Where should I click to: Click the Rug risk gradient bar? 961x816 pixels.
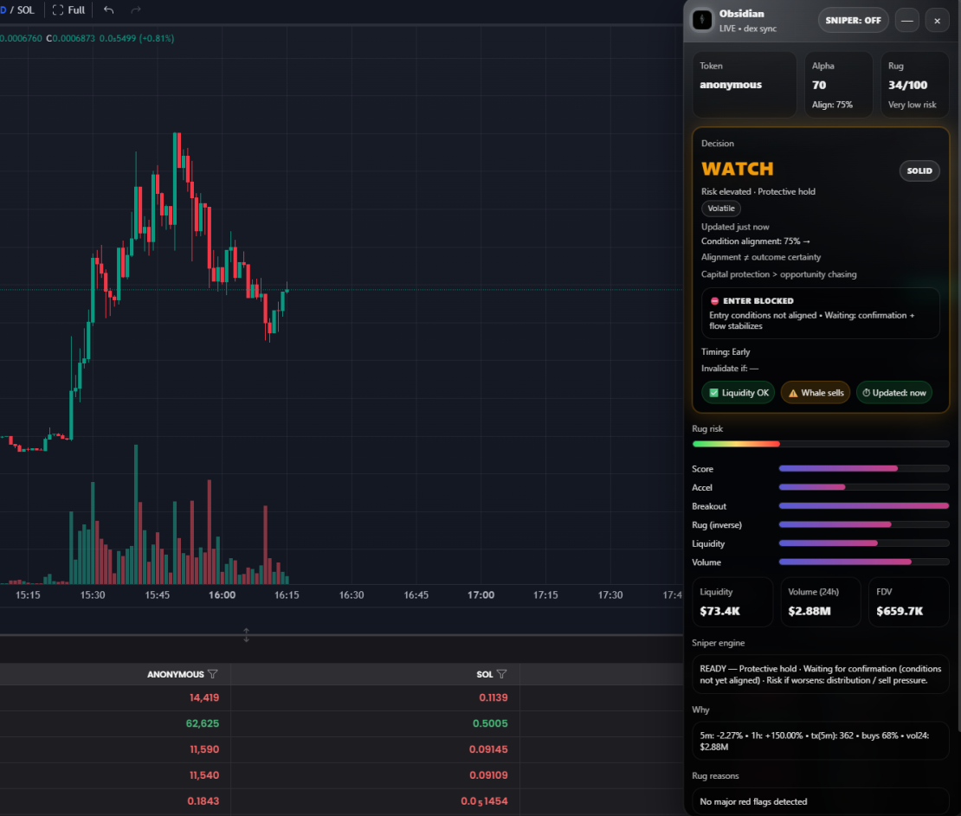pyautogui.click(x=820, y=444)
